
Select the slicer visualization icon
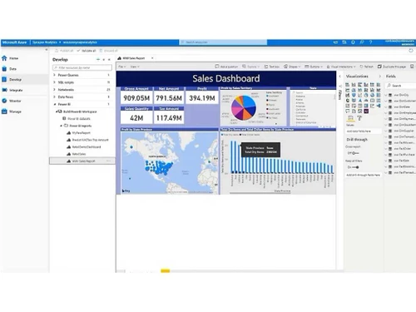tap(354, 106)
